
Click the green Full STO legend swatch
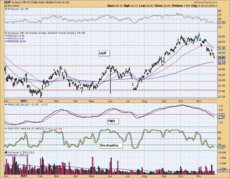tap(6, 128)
